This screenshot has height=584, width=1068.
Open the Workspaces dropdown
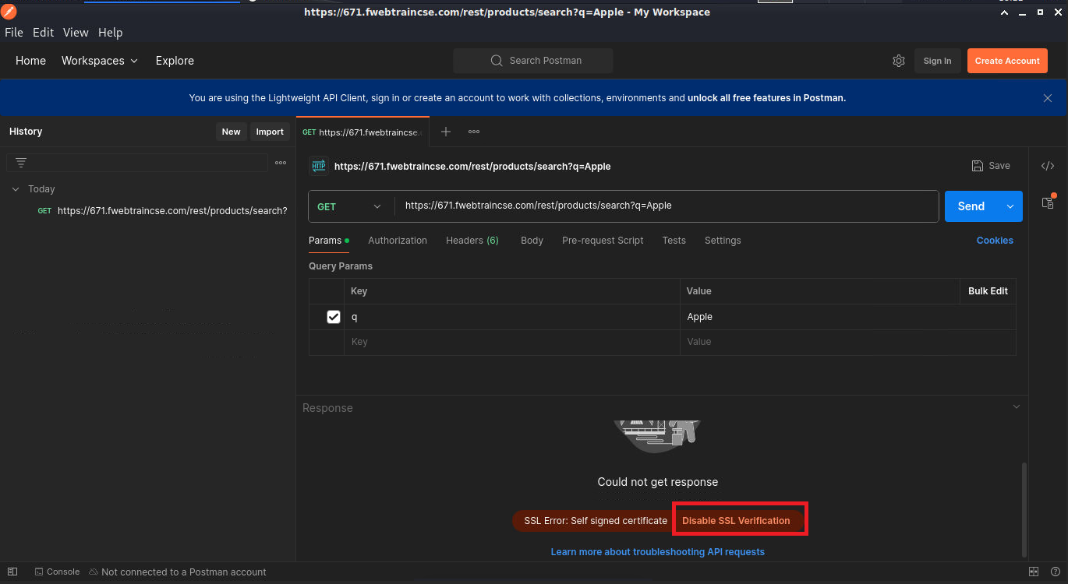click(100, 61)
